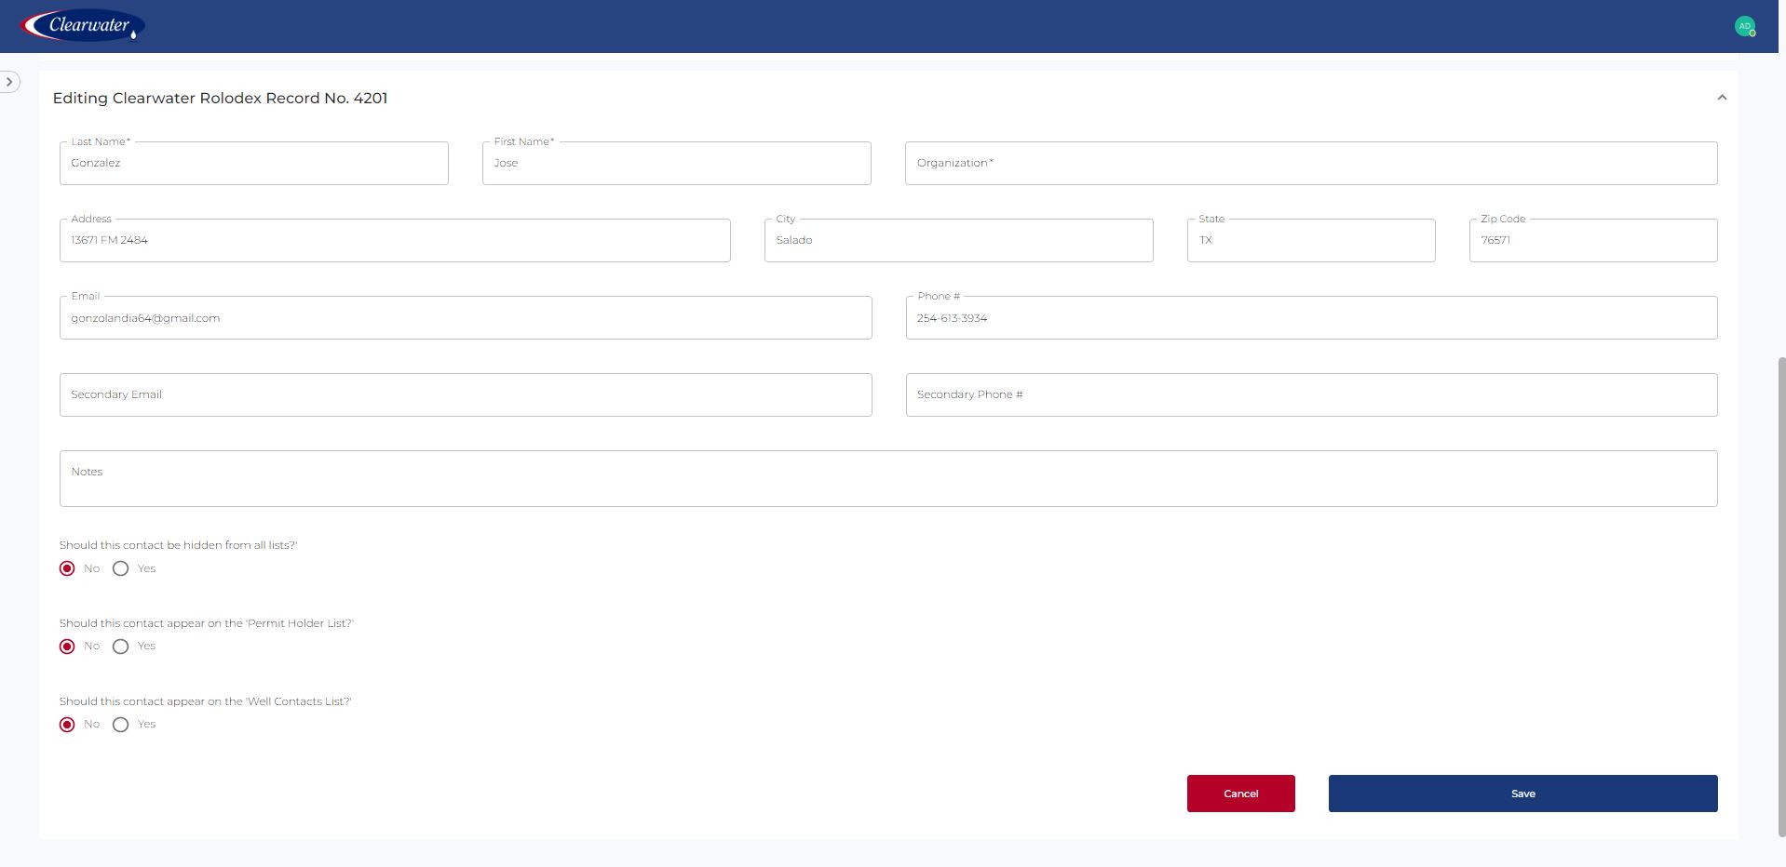Cancel editing the record
This screenshot has width=1786, height=867.
(1241, 794)
